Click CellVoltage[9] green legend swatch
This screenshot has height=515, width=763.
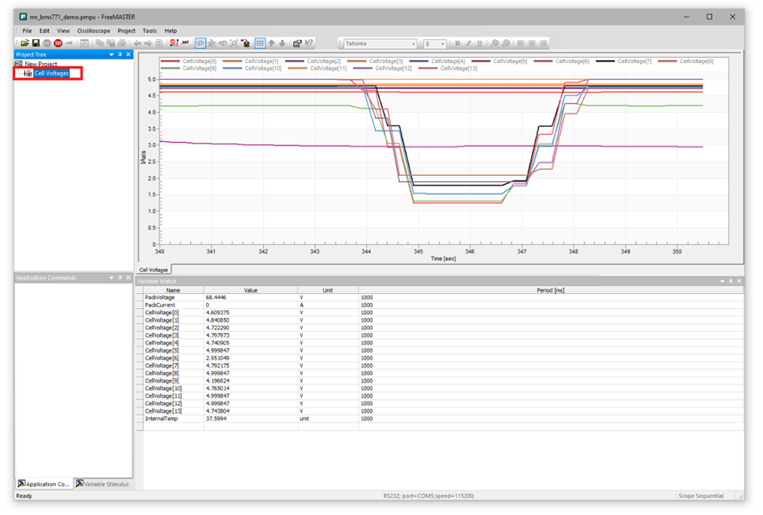coord(170,68)
